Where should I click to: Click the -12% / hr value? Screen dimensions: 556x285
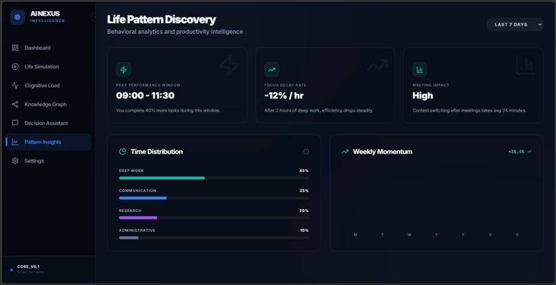click(284, 95)
